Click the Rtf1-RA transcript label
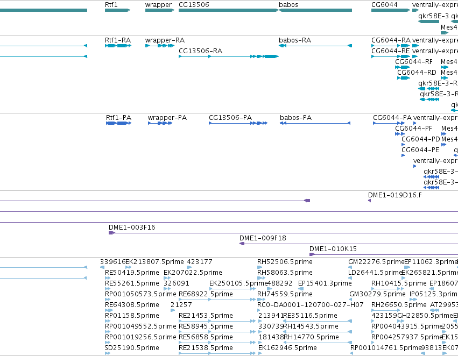 point(118,40)
